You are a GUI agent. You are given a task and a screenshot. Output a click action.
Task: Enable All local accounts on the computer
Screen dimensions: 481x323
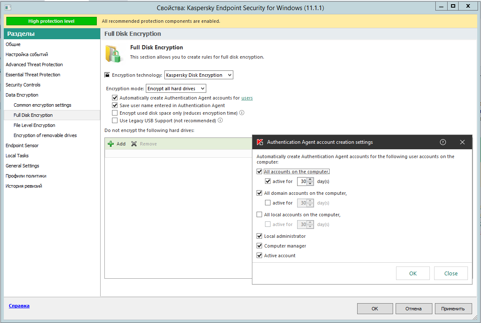[259, 215]
